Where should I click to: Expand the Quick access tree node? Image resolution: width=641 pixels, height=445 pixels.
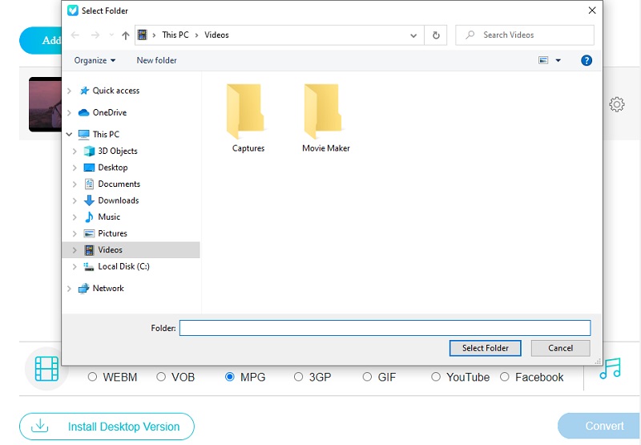click(x=70, y=91)
